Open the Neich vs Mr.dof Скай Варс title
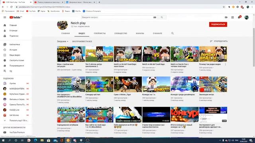Screen dimensions: 255x143 [x=153, y=64]
